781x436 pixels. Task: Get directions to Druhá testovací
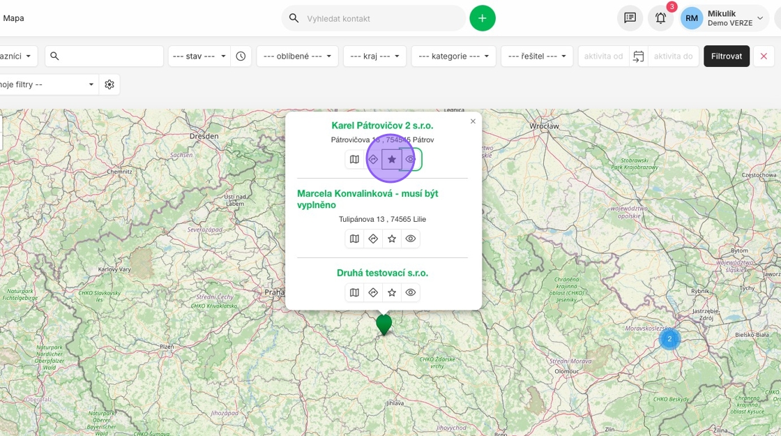373,292
